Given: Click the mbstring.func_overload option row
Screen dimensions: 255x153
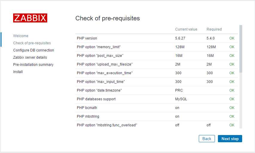Looking at the screenshot, I should pos(156,125).
